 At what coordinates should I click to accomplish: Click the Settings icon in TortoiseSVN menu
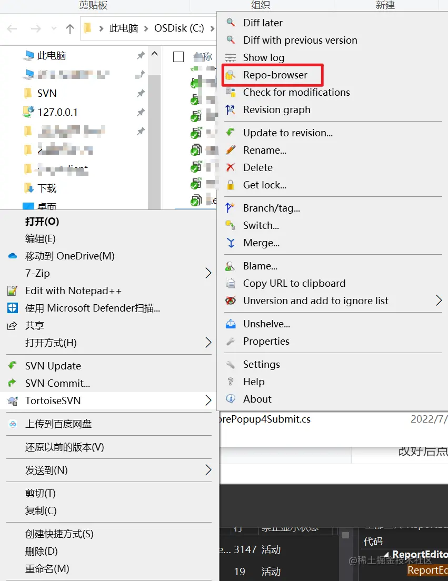point(231,364)
